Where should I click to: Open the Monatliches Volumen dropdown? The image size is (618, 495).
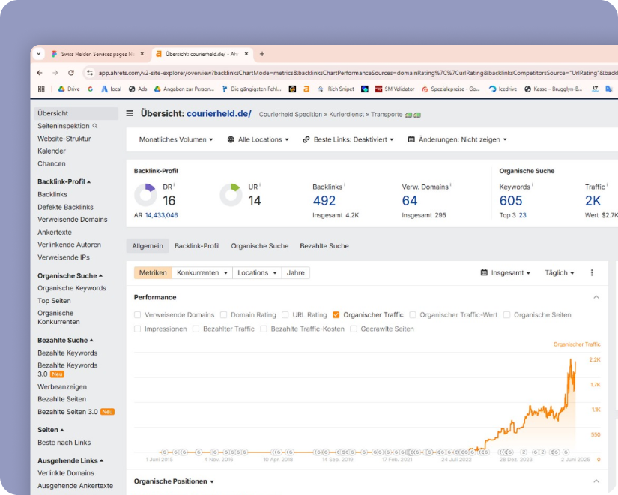[176, 139]
